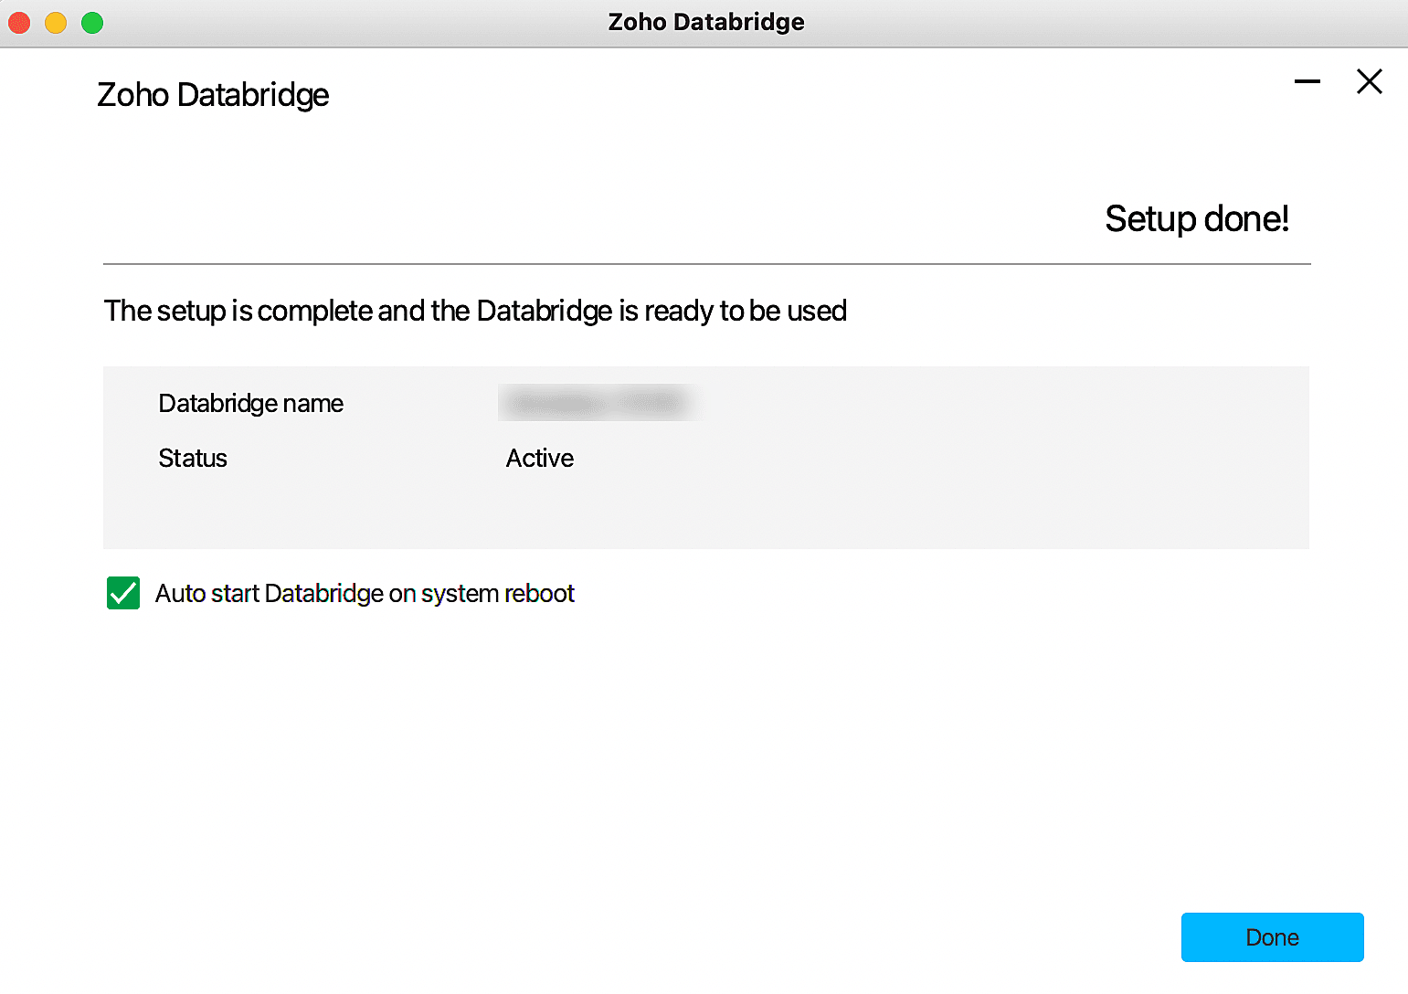Click the bold window title "Zoho Databridge"
The image size is (1408, 994).
[x=706, y=22]
